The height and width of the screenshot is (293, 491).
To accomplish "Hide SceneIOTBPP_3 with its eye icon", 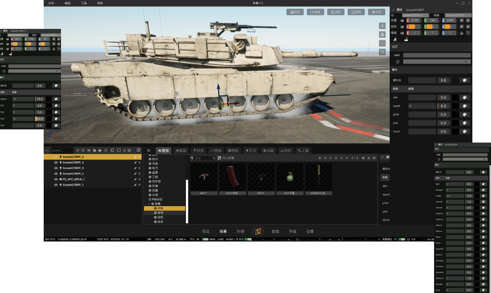I will pyautogui.click(x=56, y=168).
